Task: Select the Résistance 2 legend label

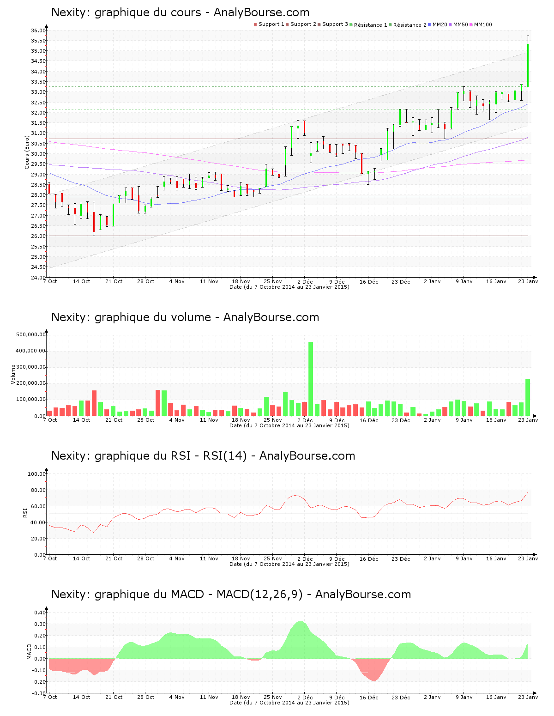Action: tap(410, 25)
